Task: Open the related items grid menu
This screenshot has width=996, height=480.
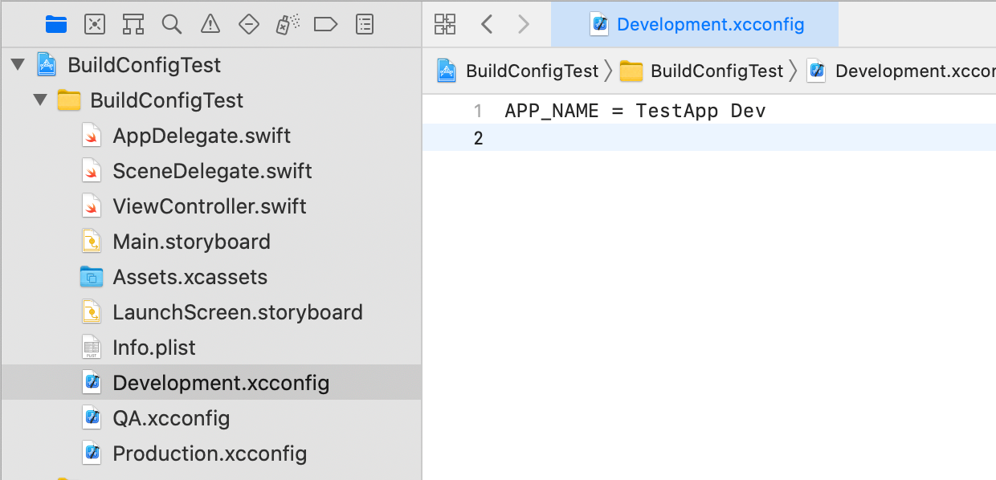Action: pyautogui.click(x=444, y=24)
